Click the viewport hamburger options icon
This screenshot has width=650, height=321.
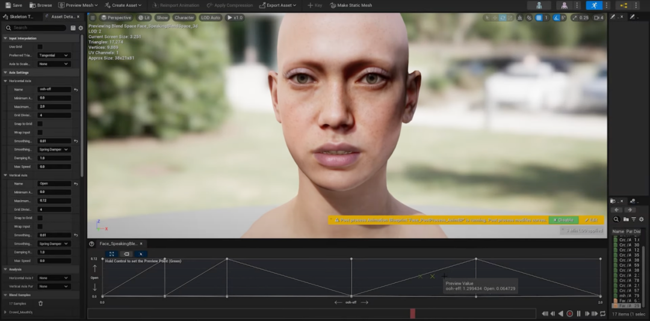coord(93,18)
